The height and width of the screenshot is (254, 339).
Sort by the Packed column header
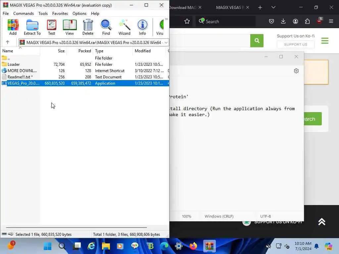(80, 51)
